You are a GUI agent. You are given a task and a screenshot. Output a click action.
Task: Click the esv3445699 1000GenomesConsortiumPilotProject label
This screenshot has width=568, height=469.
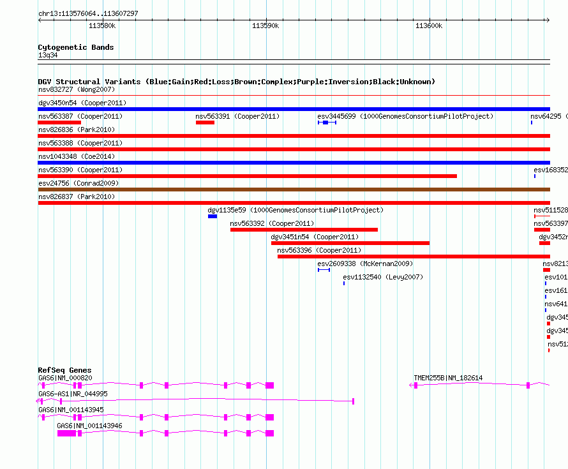(x=405, y=116)
